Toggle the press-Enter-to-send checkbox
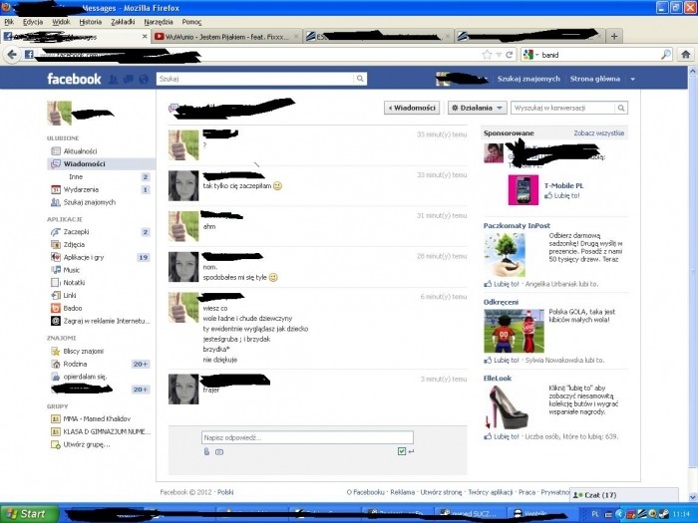The width and height of the screenshot is (698, 523). click(401, 451)
